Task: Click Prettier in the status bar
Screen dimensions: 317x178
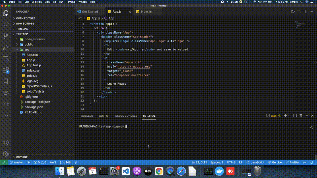Action: (292, 162)
